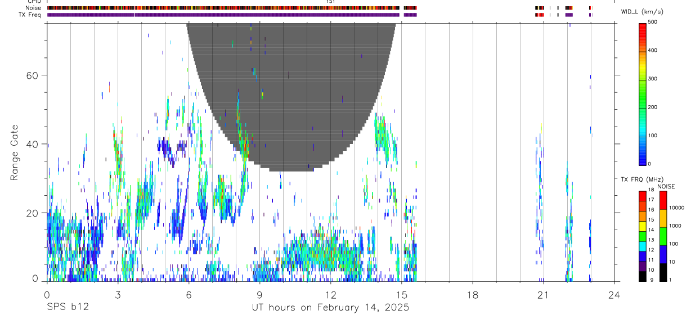Click the 9 hour tick on UT axis

[259, 294]
